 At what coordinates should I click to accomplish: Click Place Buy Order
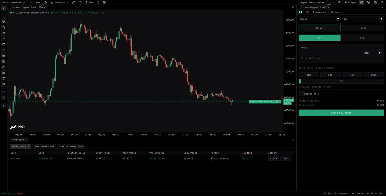coord(341,113)
